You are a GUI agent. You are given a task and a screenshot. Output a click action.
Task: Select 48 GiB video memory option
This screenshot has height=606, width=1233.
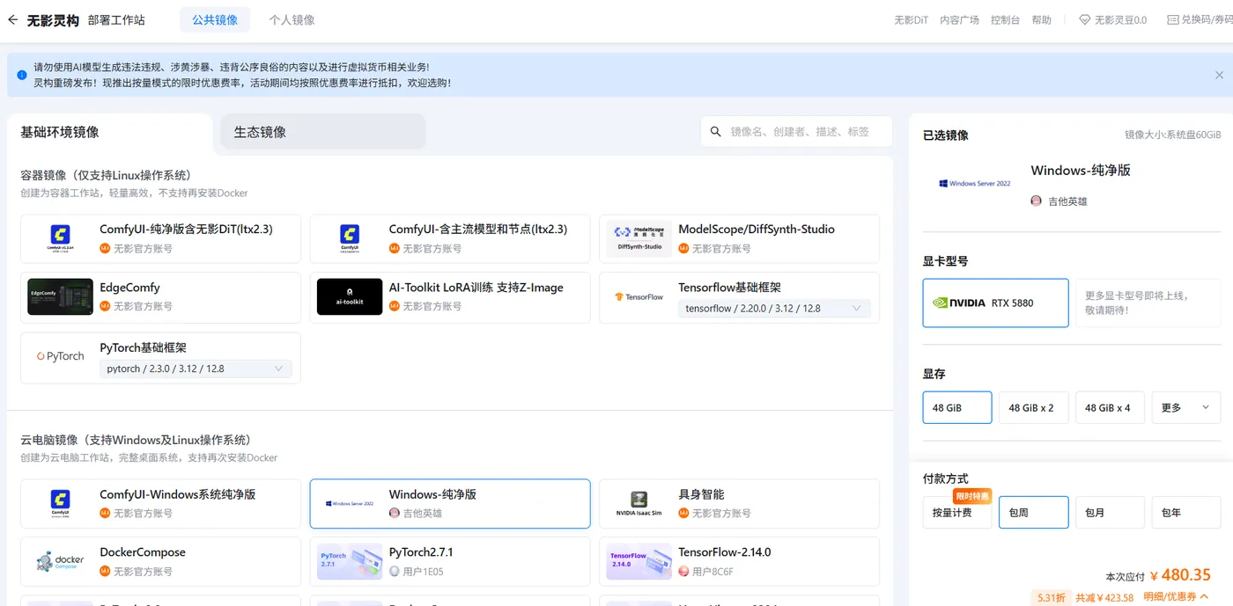pyautogui.click(x=957, y=407)
